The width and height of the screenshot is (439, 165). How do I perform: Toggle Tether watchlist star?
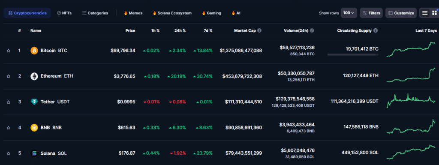[x=9, y=102]
